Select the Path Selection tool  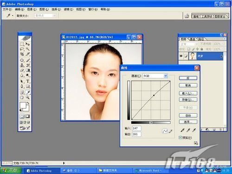click(x=22, y=81)
